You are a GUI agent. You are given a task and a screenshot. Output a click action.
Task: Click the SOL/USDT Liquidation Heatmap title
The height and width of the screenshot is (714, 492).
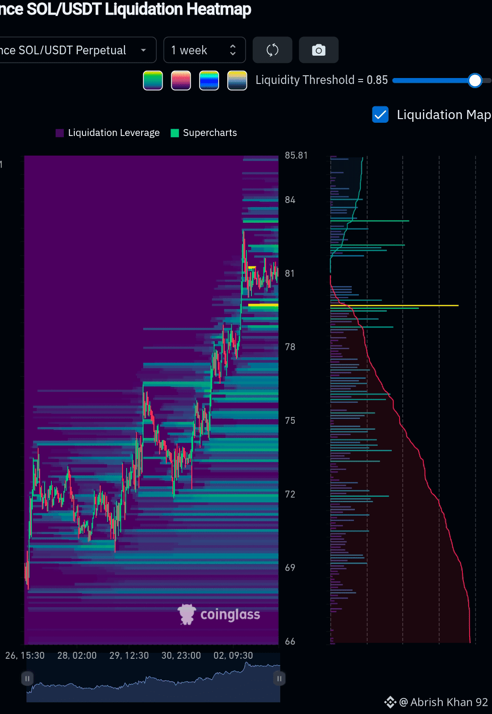[125, 9]
